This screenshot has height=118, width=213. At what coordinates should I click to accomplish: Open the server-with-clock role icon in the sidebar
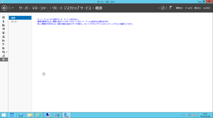tap(3, 40)
